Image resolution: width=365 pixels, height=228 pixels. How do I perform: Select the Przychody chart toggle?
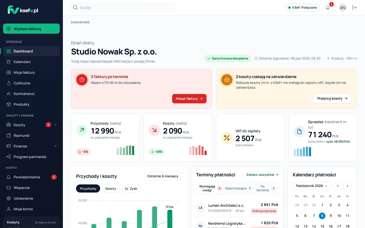pos(88,188)
